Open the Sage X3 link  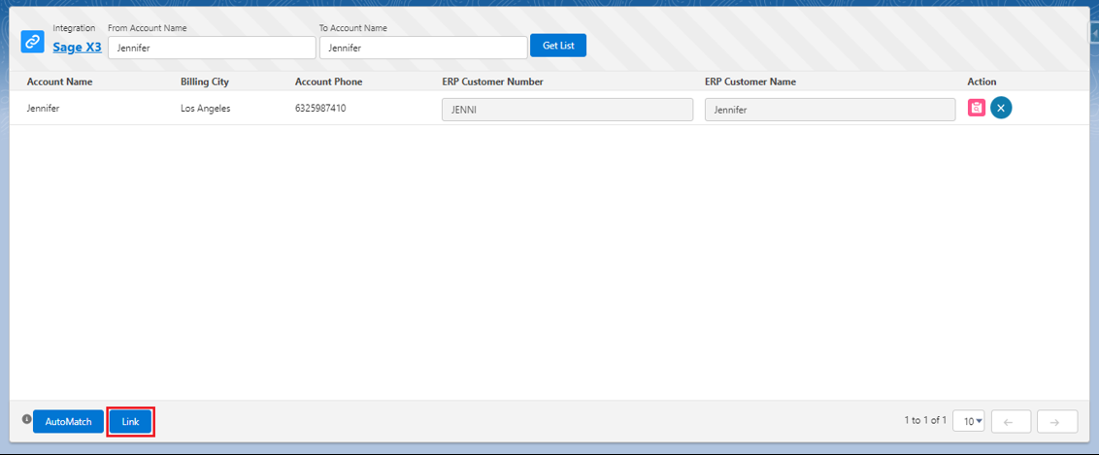tap(77, 46)
